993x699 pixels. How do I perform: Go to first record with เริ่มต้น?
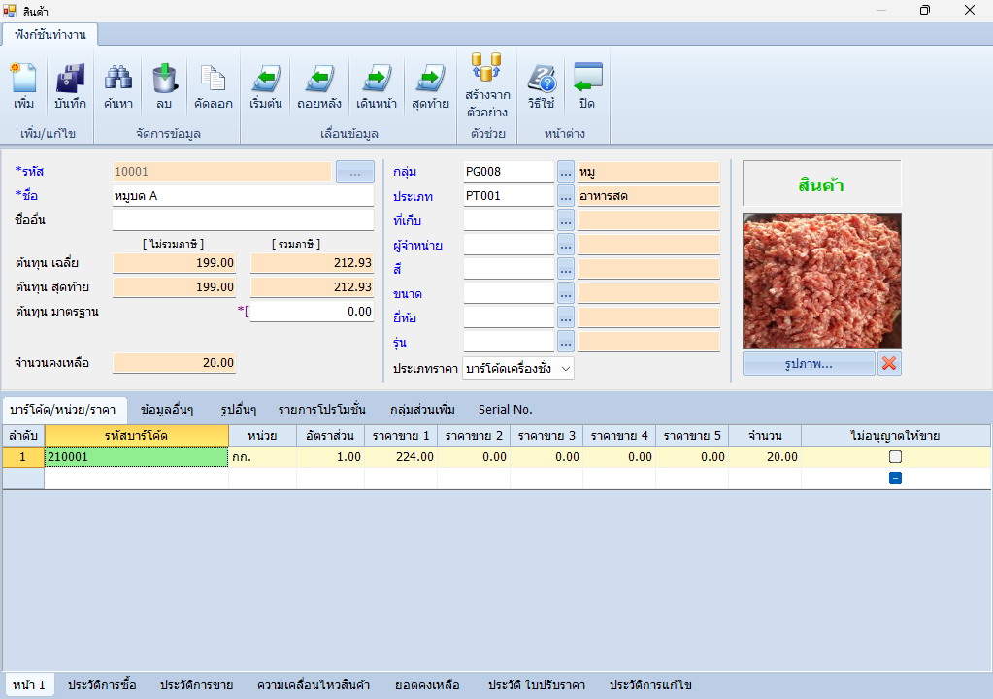266,87
